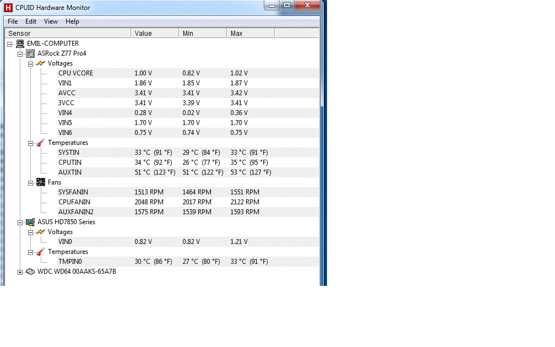This screenshot has width=555, height=347.
Task: Click the 1.02 V CPU VCORE max
Action: click(x=239, y=73)
